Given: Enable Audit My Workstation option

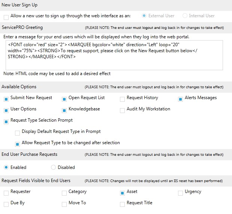Looking at the screenshot, I should point(122,110).
